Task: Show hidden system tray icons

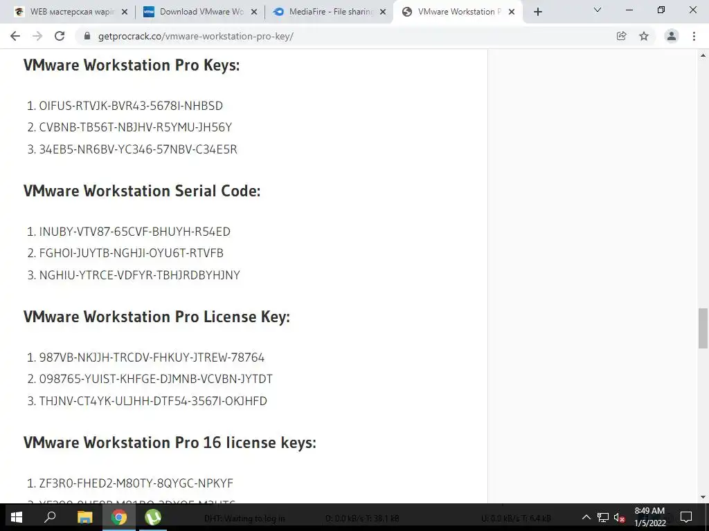Action: (x=586, y=517)
